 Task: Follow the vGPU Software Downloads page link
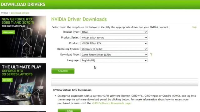pyautogui.click(x=111, y=103)
